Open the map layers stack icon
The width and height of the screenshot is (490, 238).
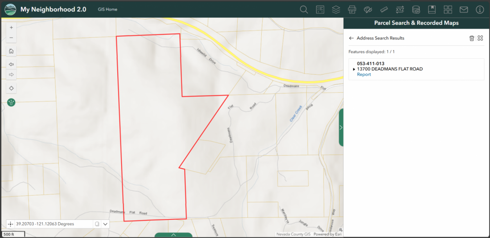point(336,10)
